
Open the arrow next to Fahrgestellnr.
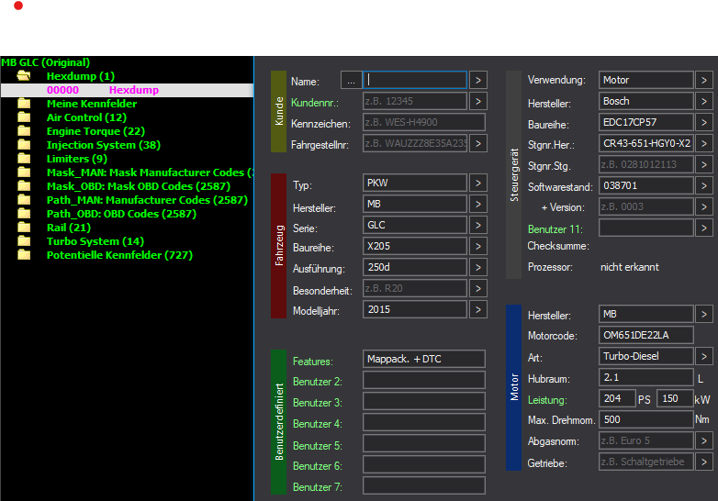478,143
